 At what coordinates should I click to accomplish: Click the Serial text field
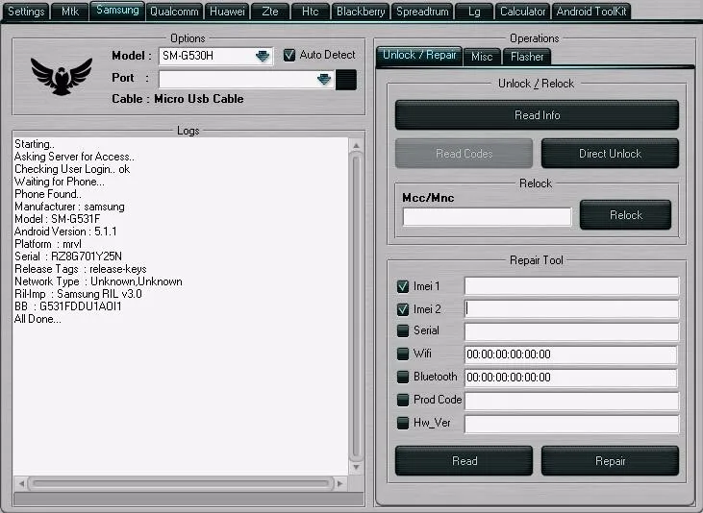pyautogui.click(x=571, y=331)
